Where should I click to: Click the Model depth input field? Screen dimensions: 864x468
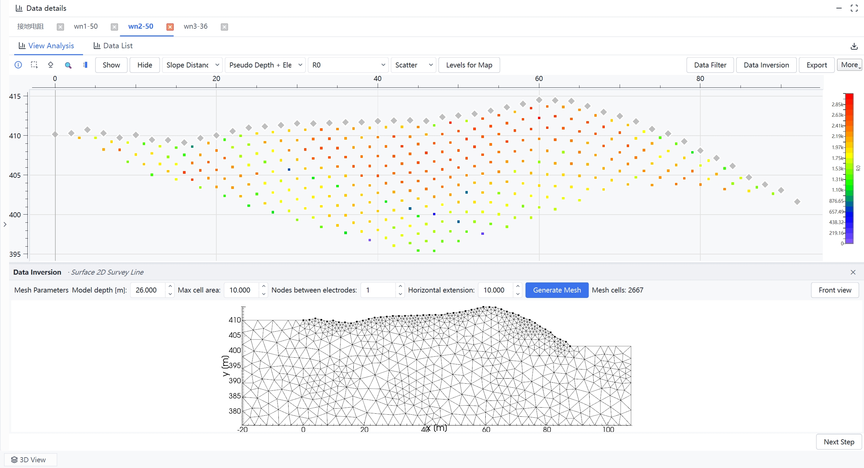click(x=148, y=290)
